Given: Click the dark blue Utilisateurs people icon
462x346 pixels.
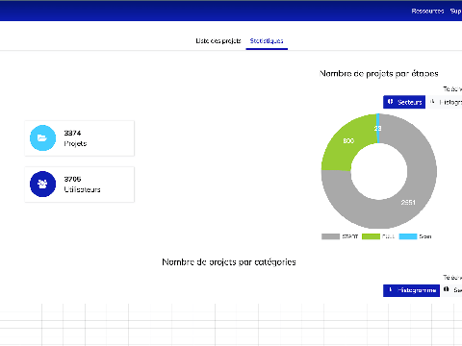Looking at the screenshot, I should pos(42,184).
